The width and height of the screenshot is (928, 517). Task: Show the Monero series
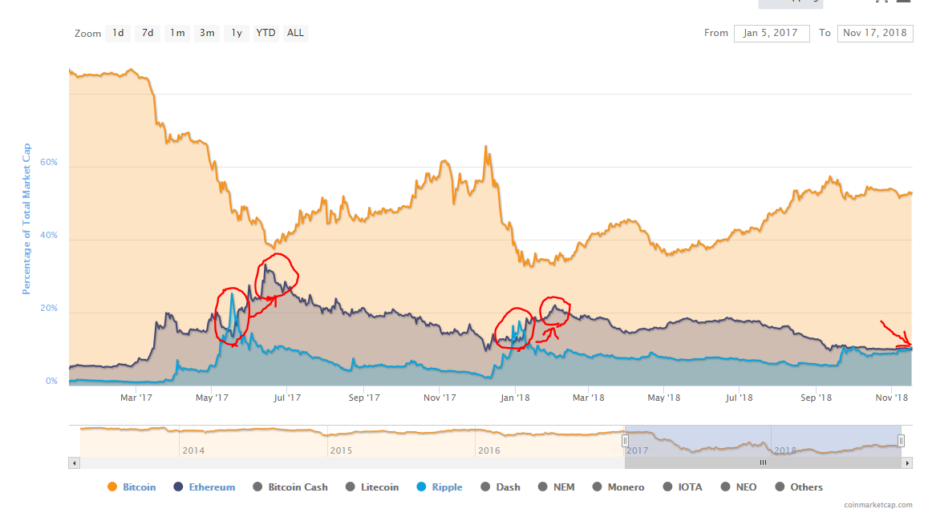[x=618, y=487]
